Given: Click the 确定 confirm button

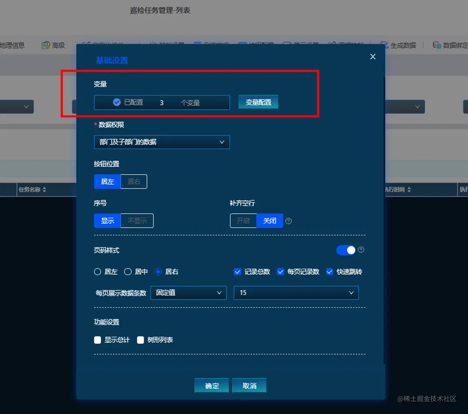Looking at the screenshot, I should [x=211, y=385].
